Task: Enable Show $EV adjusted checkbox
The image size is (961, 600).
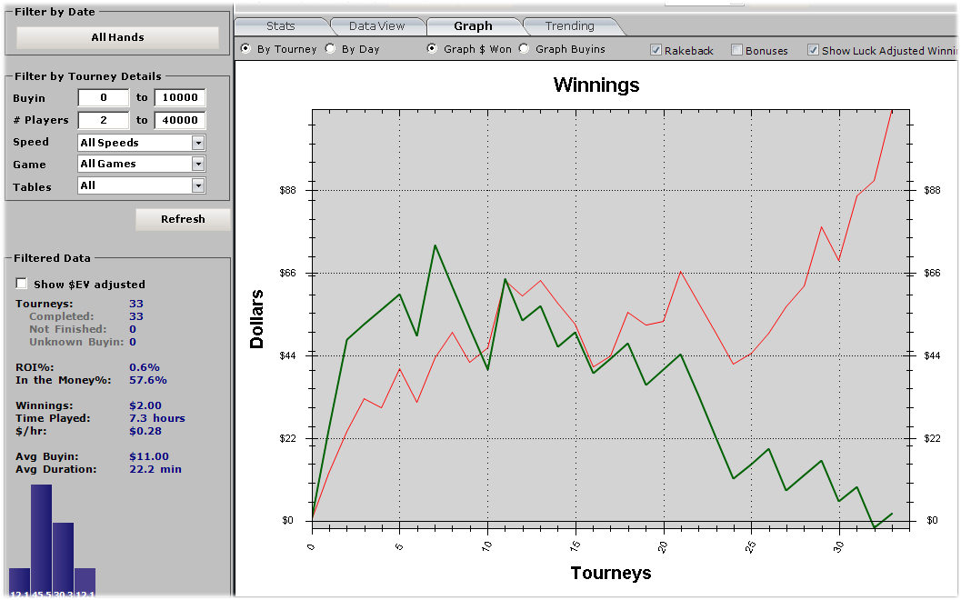Action: [x=22, y=284]
